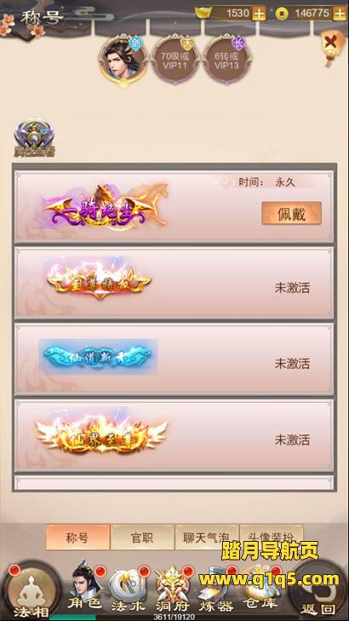Add copper coins with plus icon
Viewport: 349px width, 621px height.
pos(340,14)
